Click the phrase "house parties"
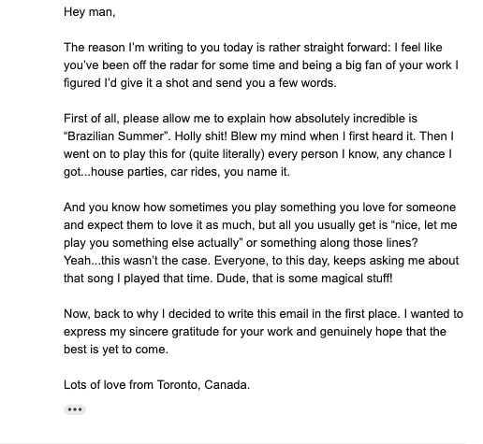 coord(129,172)
